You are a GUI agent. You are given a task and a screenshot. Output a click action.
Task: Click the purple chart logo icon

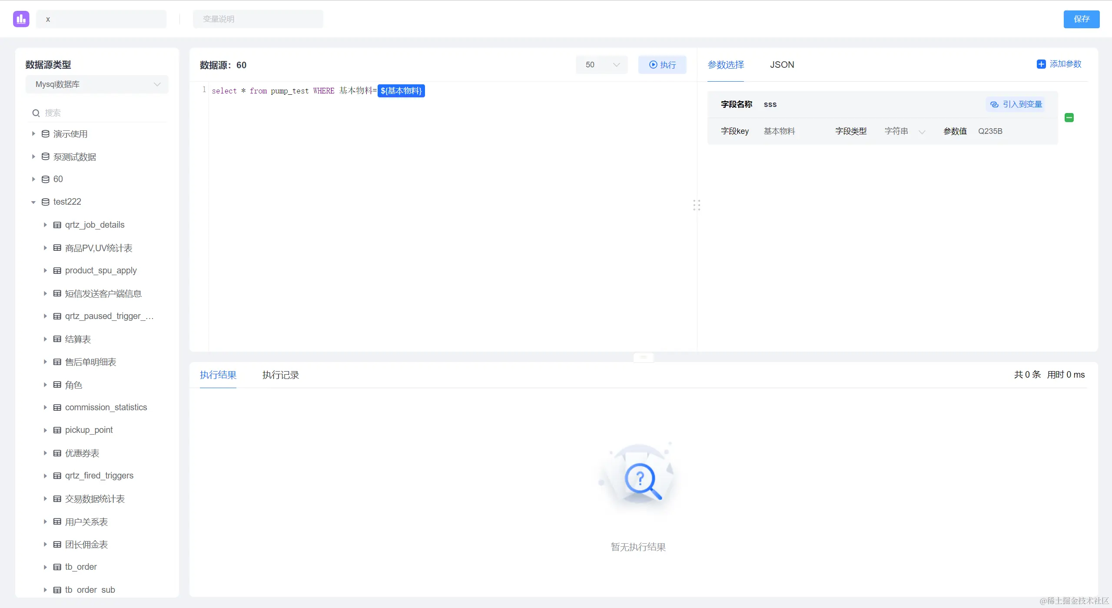pyautogui.click(x=21, y=19)
